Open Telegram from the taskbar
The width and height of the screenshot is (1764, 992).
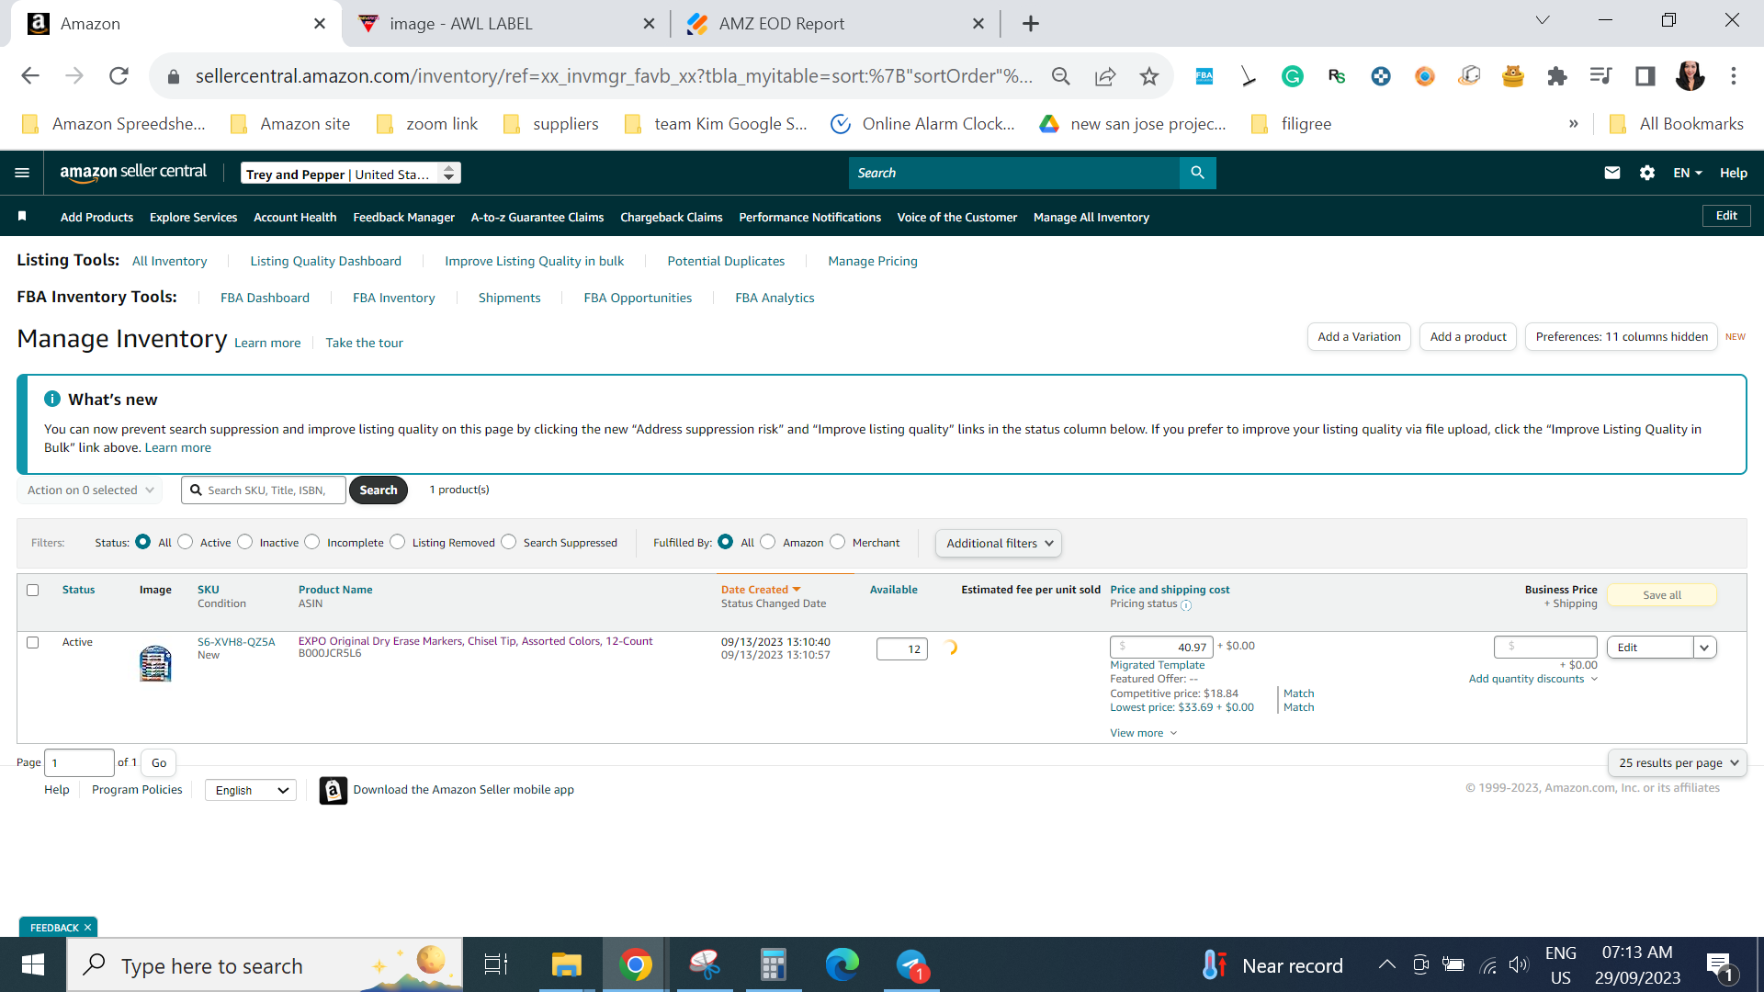pos(912,964)
